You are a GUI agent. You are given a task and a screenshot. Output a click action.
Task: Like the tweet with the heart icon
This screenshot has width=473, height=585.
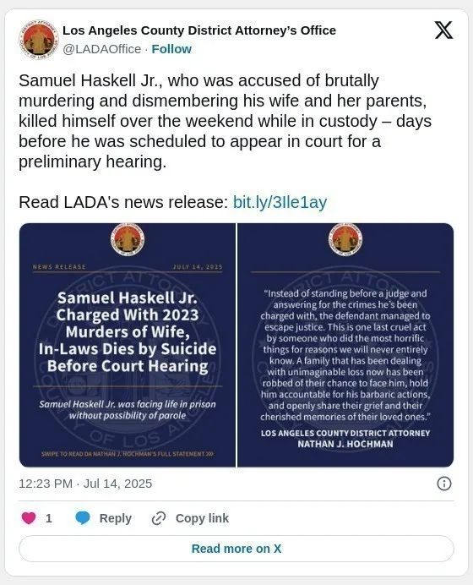point(29,518)
